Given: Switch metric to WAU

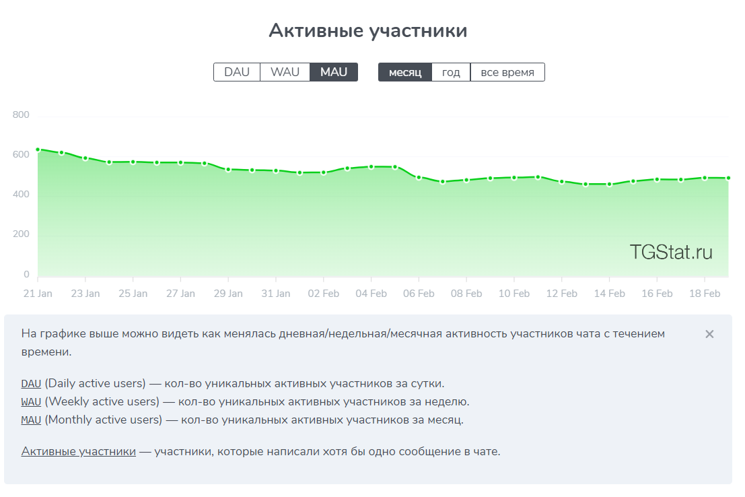Looking at the screenshot, I should click(285, 72).
